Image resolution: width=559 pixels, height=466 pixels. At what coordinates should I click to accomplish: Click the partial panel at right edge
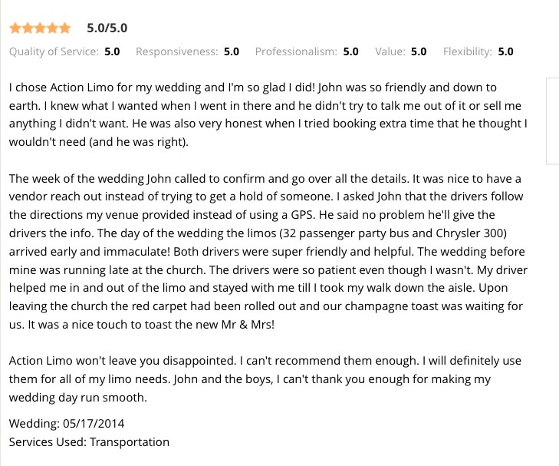point(553,121)
